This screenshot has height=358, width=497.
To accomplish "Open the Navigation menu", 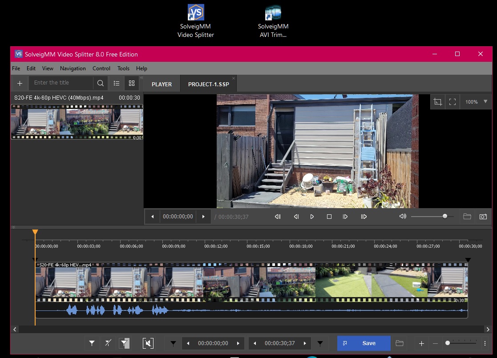I will pos(73,68).
